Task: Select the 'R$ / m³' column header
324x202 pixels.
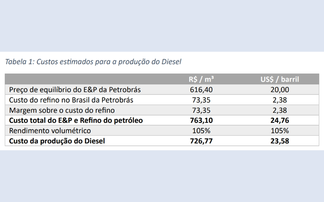Action: [x=201, y=79]
